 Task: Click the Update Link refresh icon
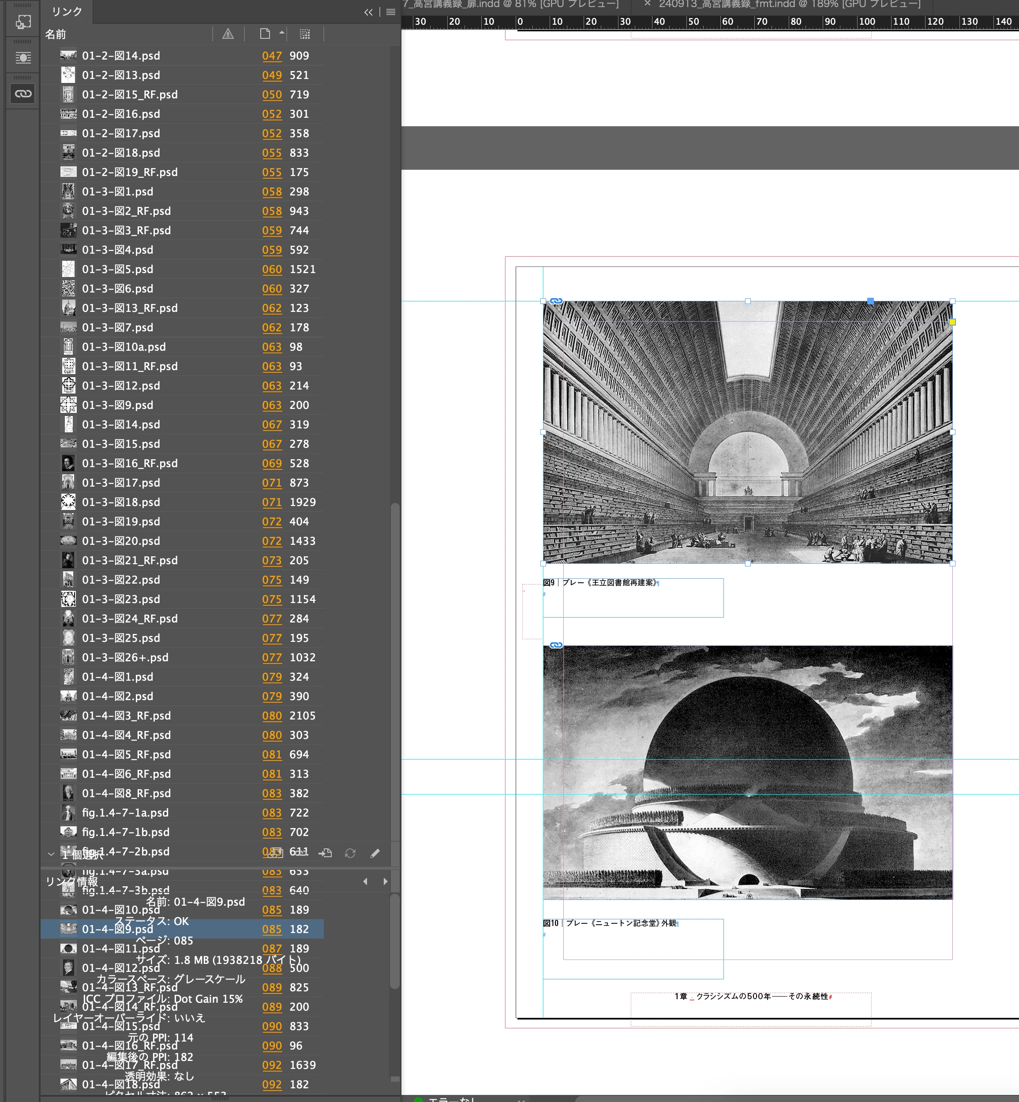click(350, 853)
